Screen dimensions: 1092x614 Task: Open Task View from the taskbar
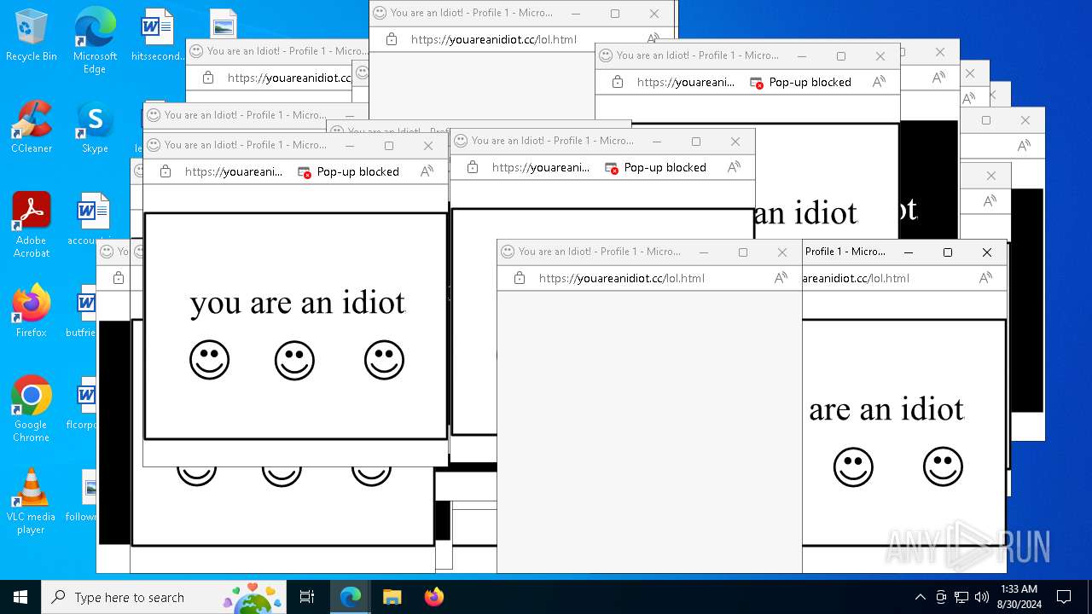308,597
